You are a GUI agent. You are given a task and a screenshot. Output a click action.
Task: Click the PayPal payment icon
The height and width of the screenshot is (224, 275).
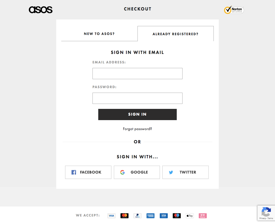[x=137, y=216]
